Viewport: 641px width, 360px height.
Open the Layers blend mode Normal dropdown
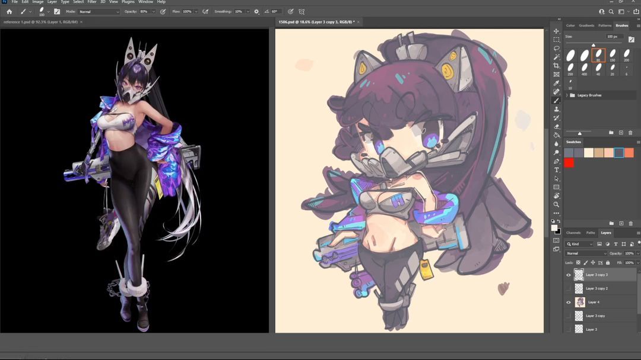(586, 253)
